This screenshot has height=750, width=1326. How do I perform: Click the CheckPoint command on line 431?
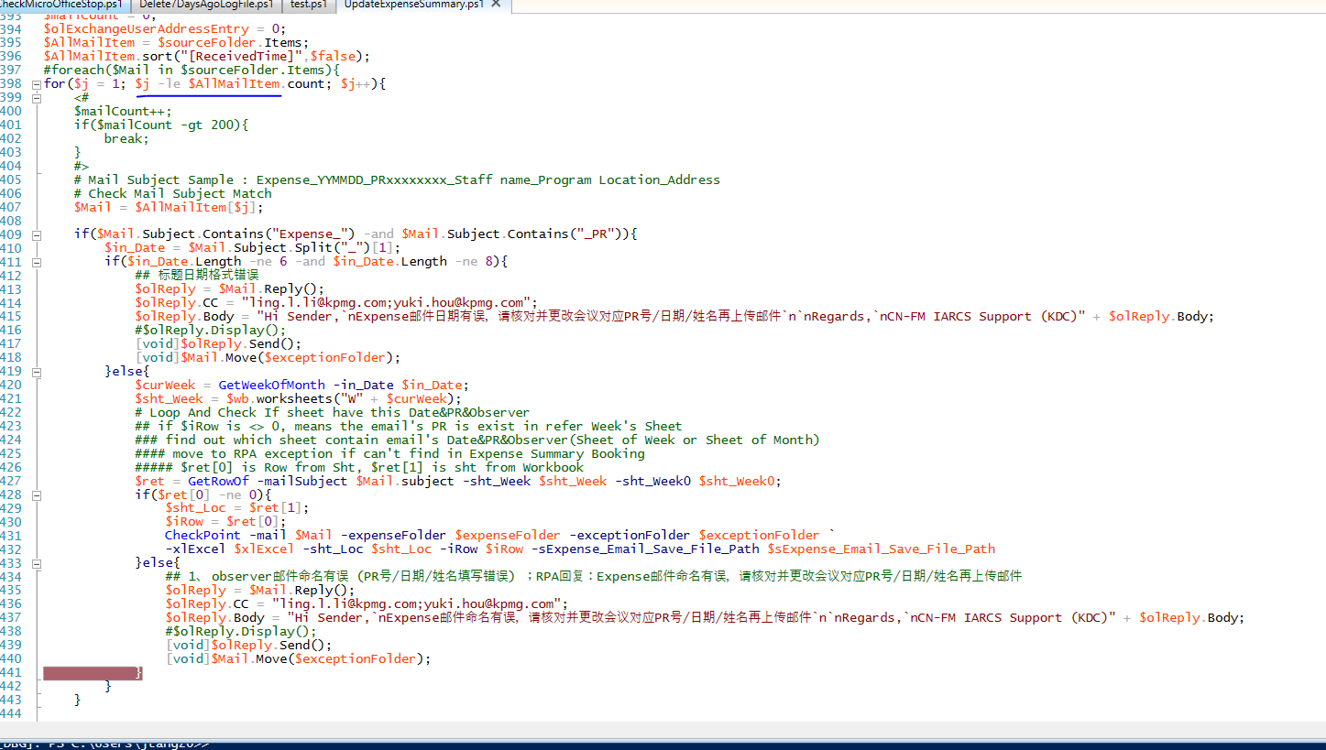point(203,536)
